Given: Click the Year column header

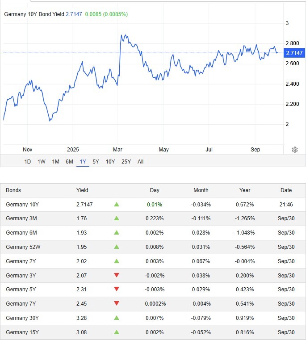Looking at the screenshot, I should point(245,190).
